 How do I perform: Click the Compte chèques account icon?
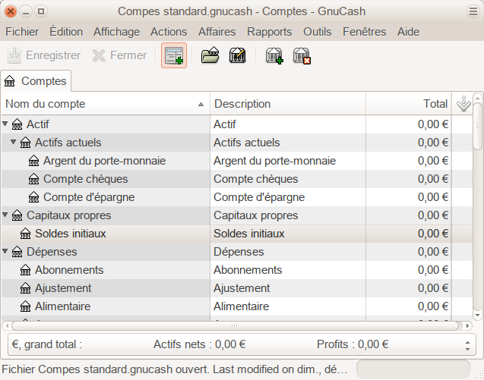click(33, 179)
